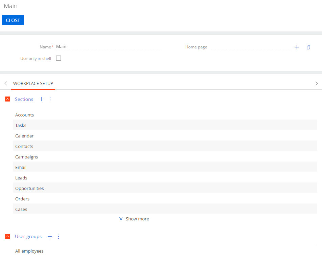Screen dimensions: 322x259
Task: Select the Campaigns section row
Action: click(x=165, y=157)
